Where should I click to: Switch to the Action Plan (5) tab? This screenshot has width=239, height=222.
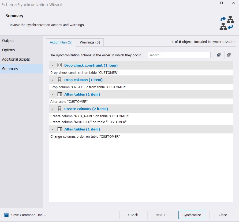click(61, 42)
